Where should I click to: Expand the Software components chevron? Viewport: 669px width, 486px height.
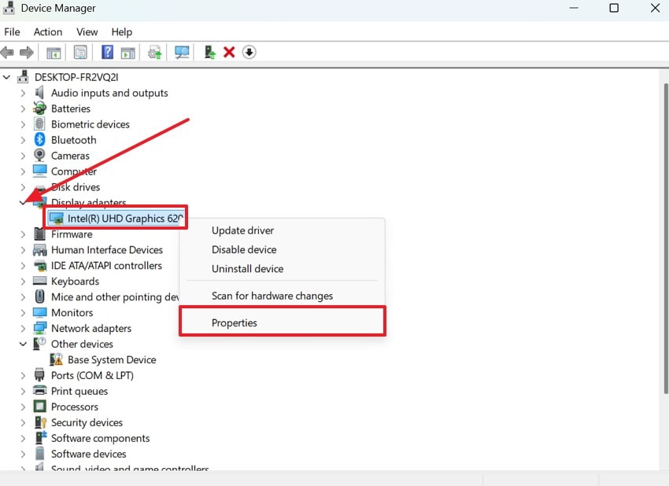pos(23,438)
